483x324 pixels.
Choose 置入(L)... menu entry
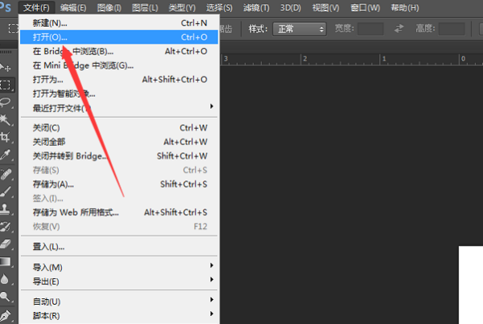coord(119,247)
